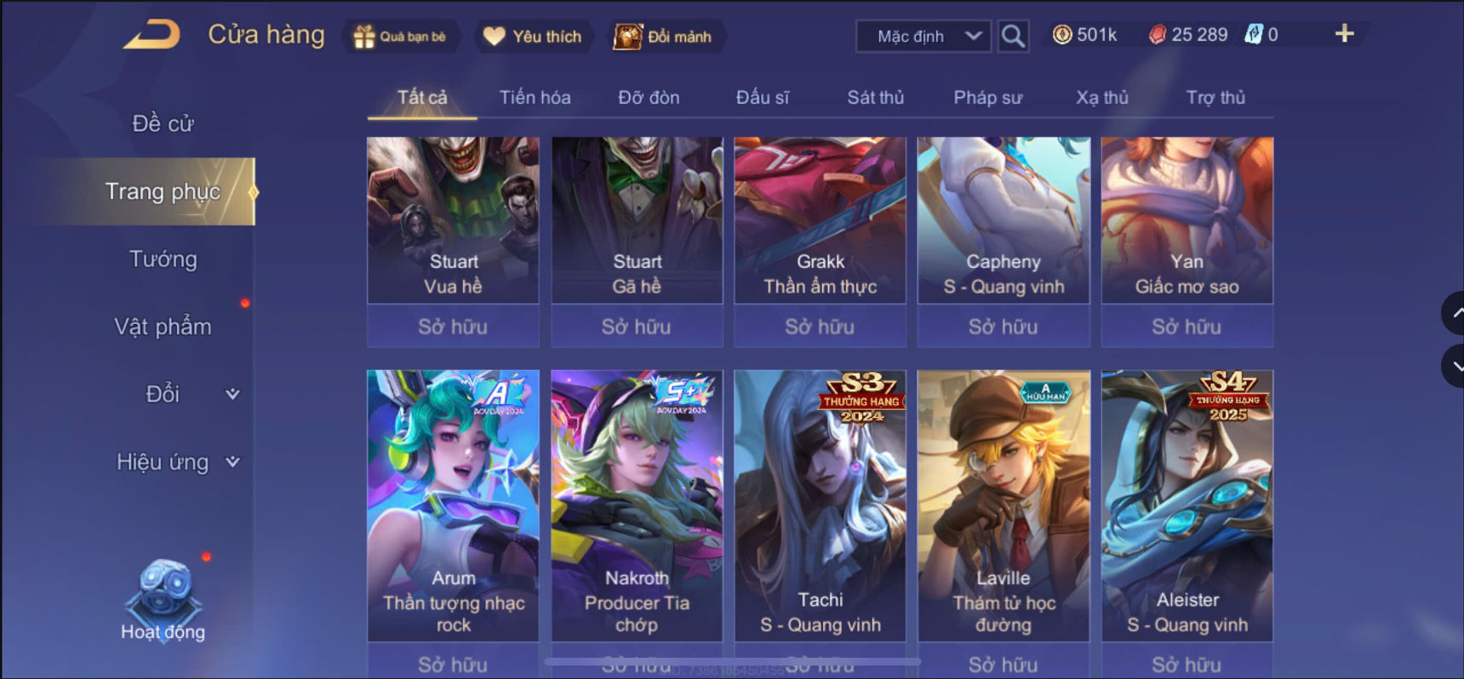The width and height of the screenshot is (1464, 679).
Task: Click Sở hữu under Capheny skin
Action: coord(1004,327)
